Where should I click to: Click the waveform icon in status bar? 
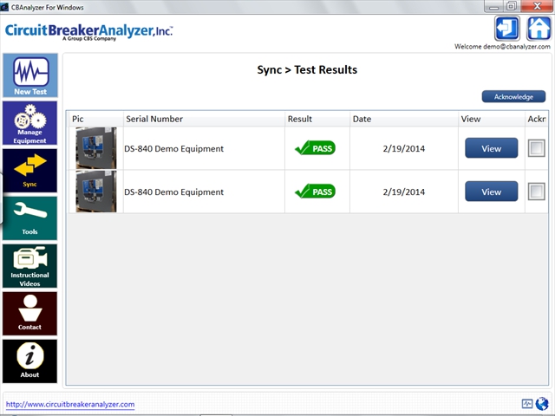(527, 404)
